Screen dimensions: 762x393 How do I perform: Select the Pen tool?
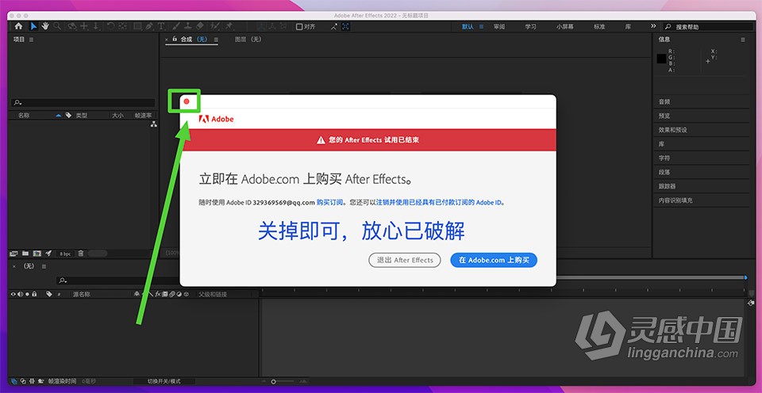(x=149, y=26)
